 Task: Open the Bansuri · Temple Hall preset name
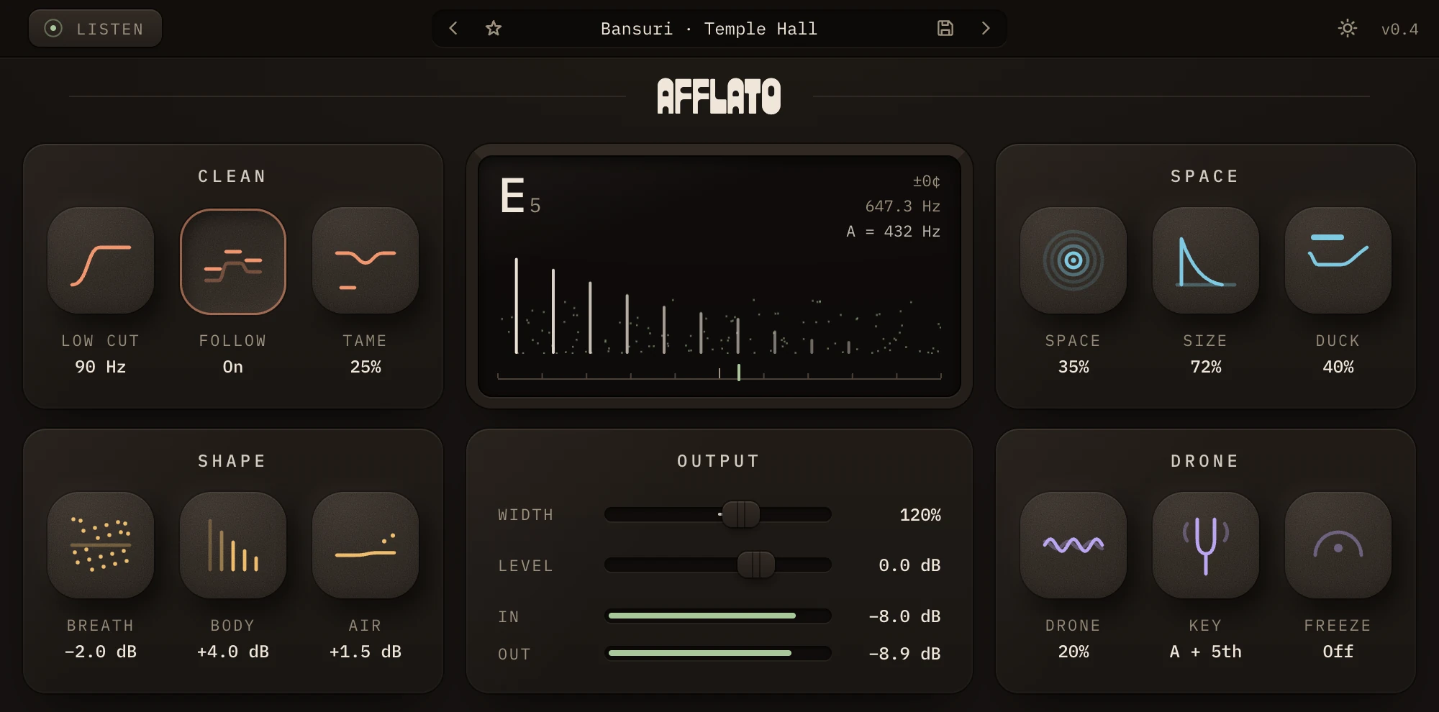click(709, 29)
